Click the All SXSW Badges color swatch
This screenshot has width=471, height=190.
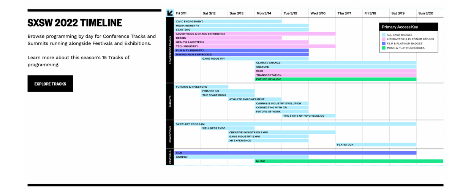[x=384, y=35]
